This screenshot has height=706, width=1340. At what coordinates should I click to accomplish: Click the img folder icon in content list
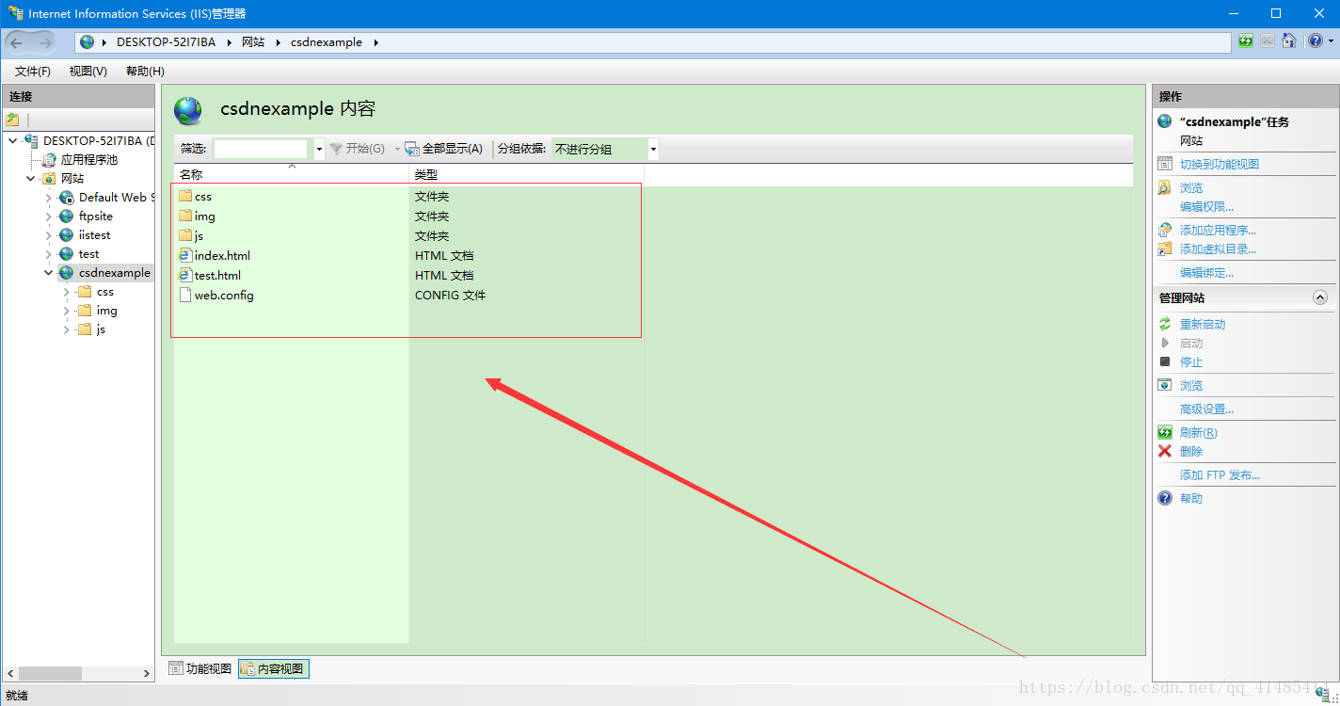[185, 216]
